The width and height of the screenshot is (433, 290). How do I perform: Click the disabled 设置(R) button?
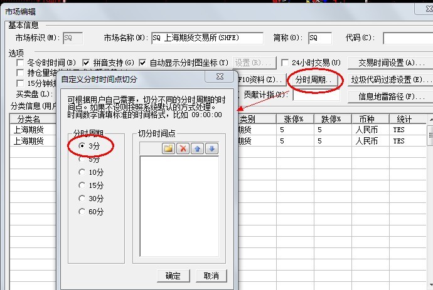(x=254, y=63)
